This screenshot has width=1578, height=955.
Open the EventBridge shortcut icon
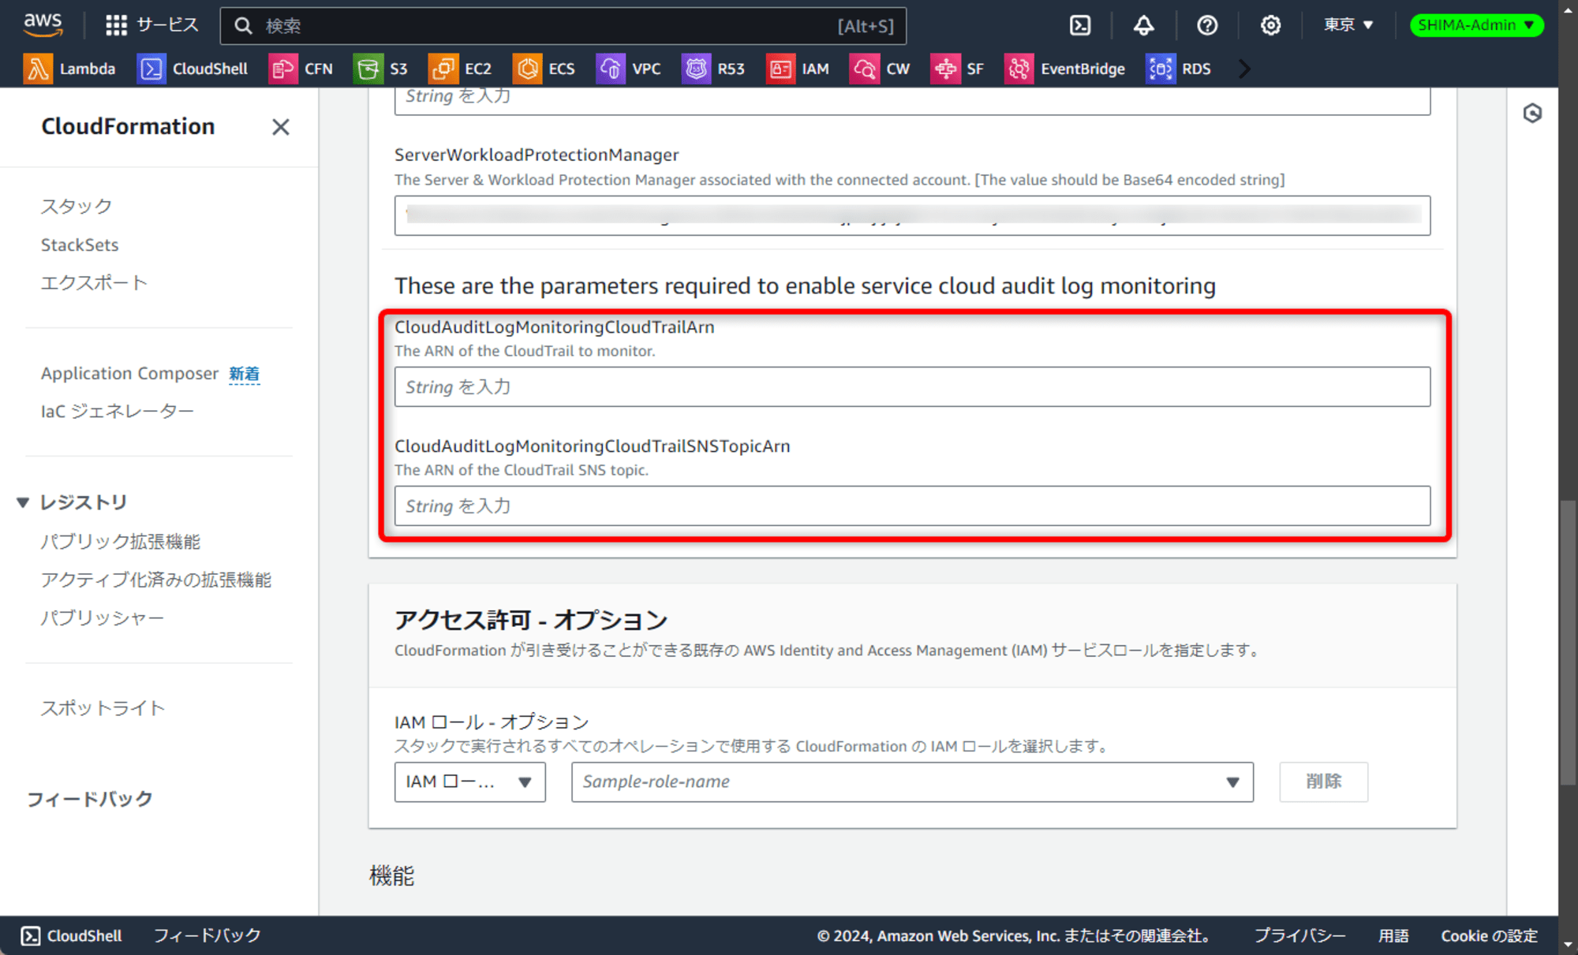coord(1019,69)
